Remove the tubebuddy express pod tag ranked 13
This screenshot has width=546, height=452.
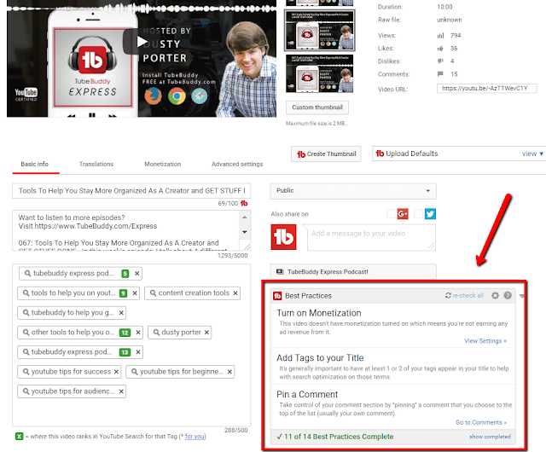pos(138,352)
